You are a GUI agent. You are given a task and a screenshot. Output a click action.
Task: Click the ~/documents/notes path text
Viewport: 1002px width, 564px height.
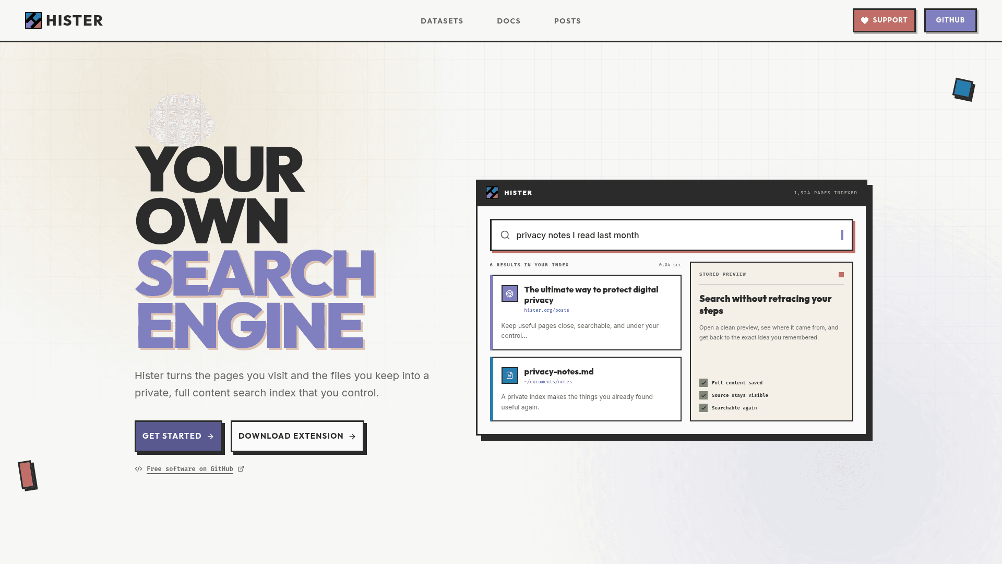[548, 382]
